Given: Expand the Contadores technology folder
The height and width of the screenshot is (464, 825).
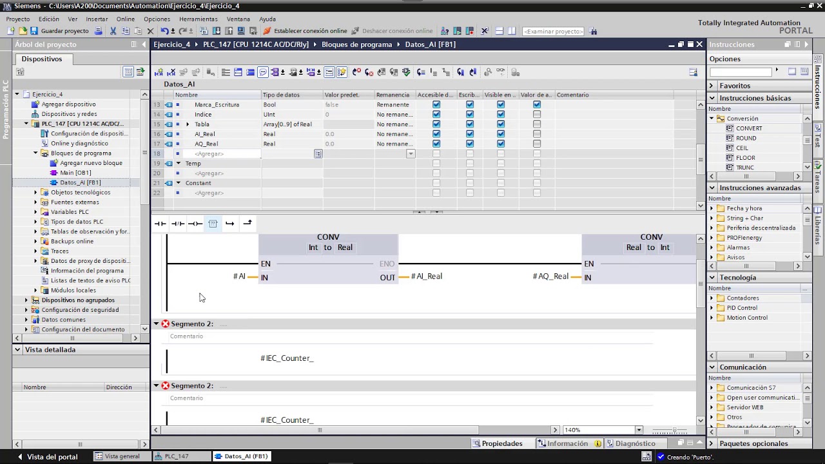Looking at the screenshot, I should pos(712,298).
